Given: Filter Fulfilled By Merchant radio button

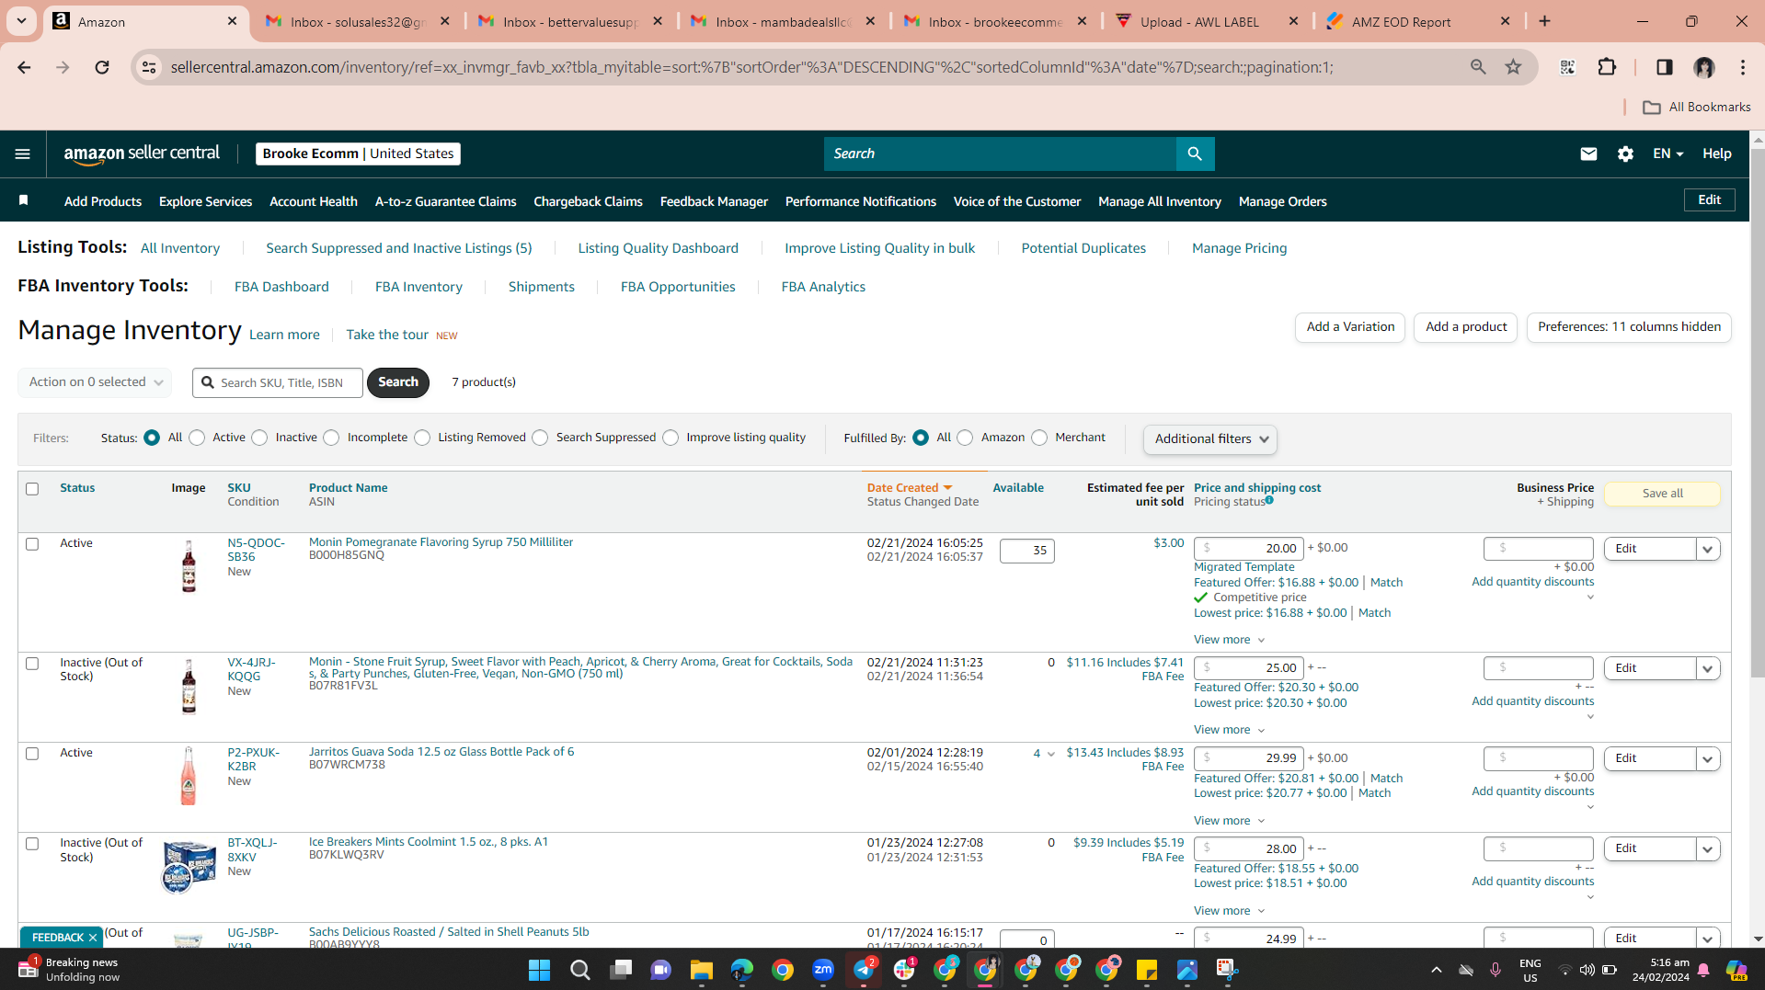Looking at the screenshot, I should pos(1039,438).
